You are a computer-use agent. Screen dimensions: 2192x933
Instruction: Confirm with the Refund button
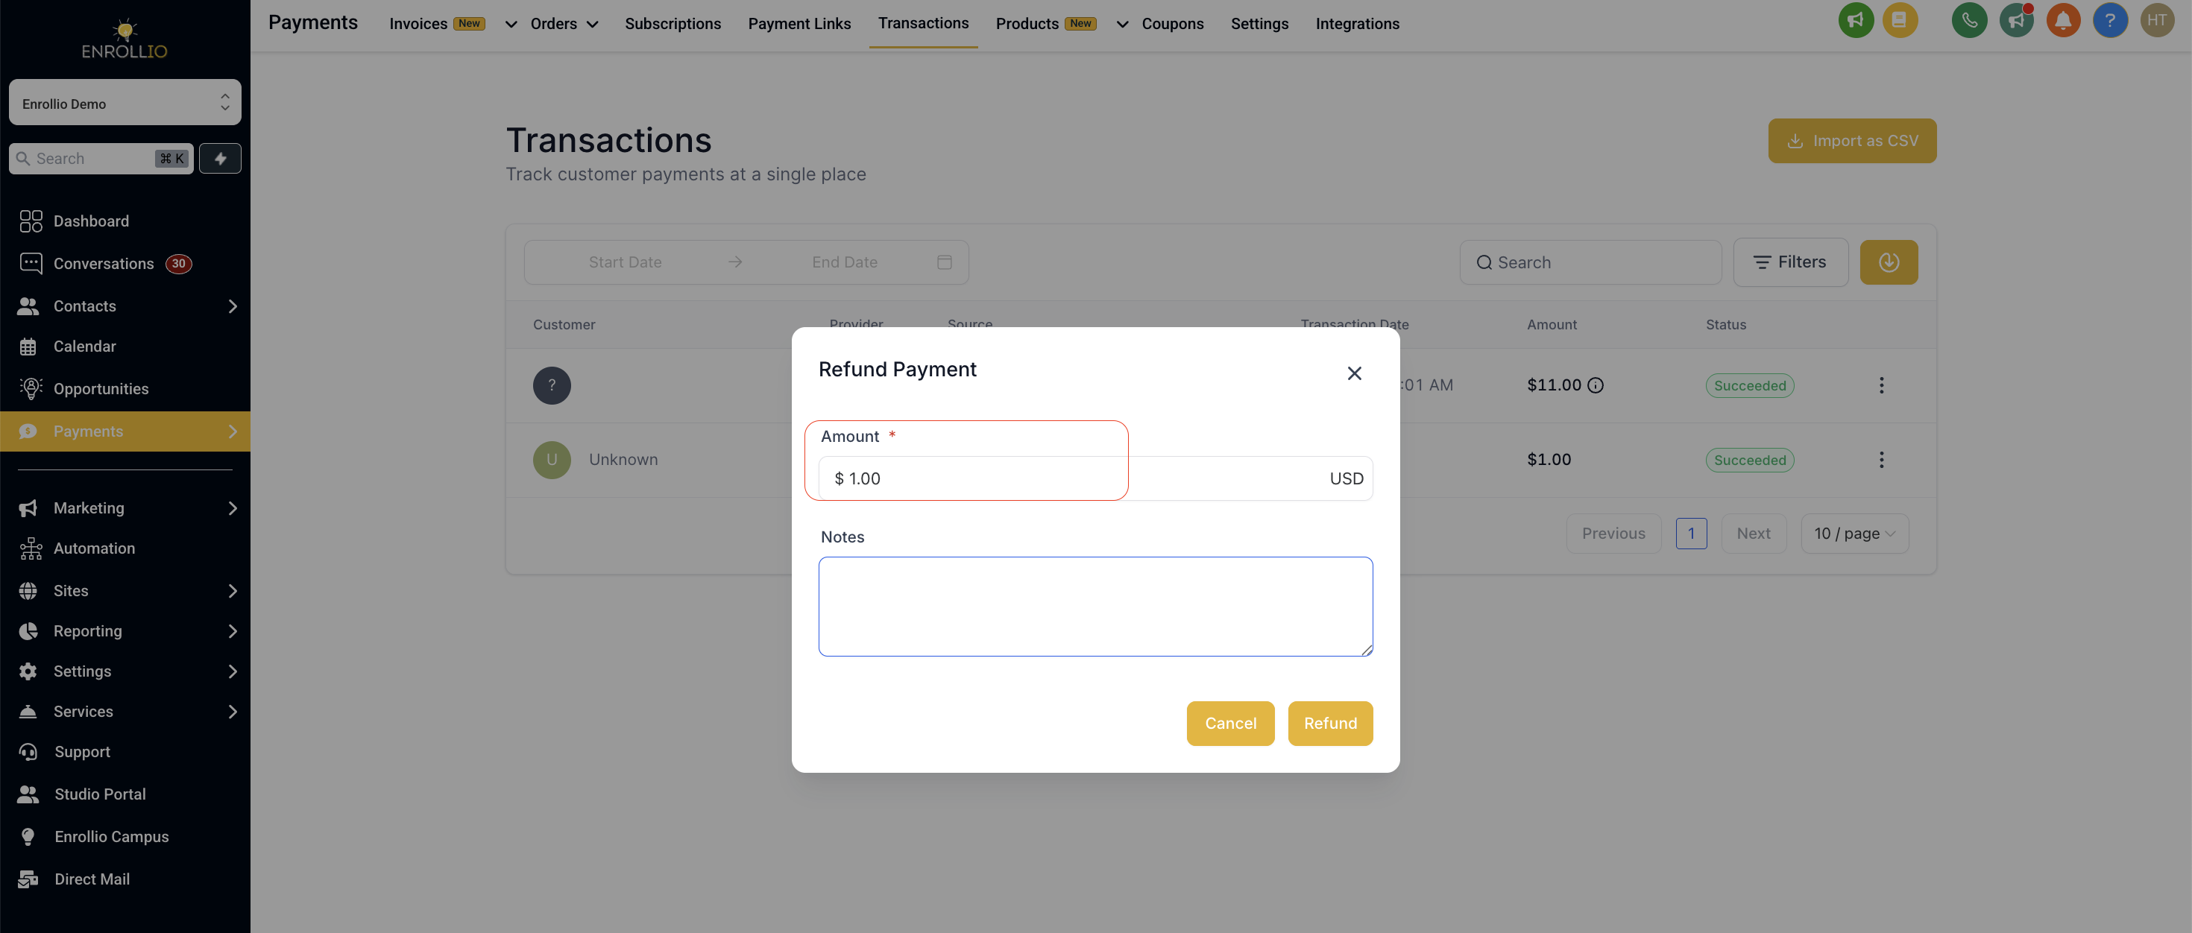1330,723
